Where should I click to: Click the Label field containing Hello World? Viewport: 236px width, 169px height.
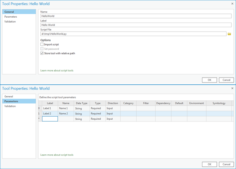(136, 25)
